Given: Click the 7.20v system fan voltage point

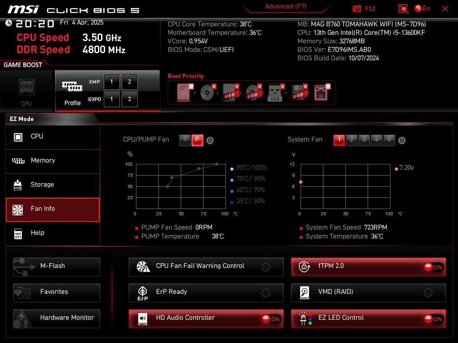Looking at the screenshot, I should point(301,182).
